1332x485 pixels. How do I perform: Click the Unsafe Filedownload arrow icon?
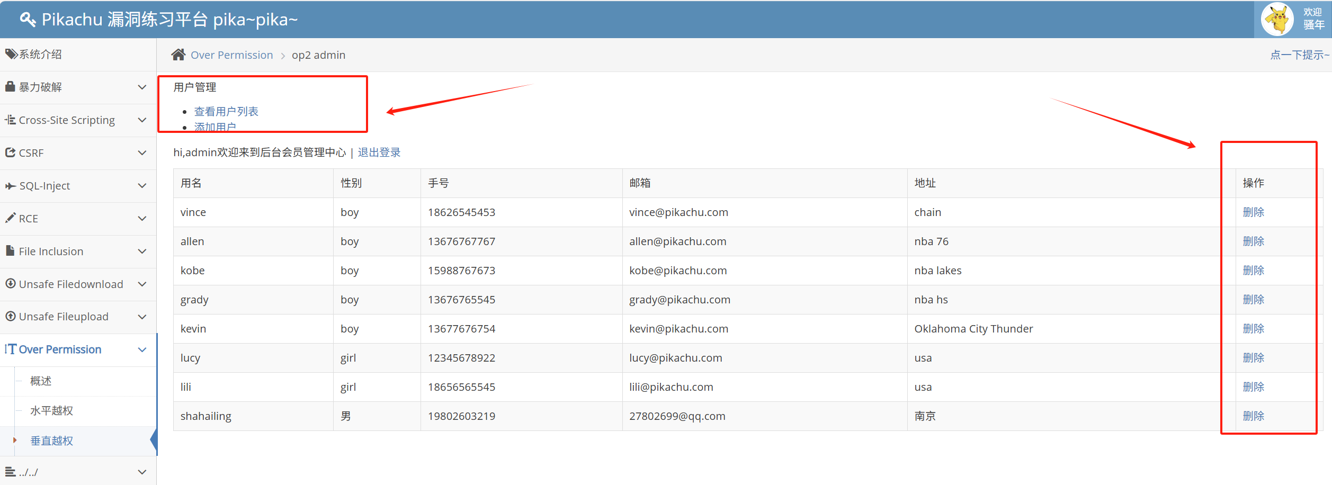click(x=10, y=283)
